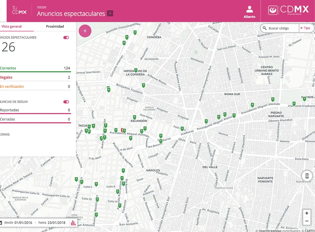Click the mobile device icon on the map edge
315x232 pixels.
(x=306, y=176)
